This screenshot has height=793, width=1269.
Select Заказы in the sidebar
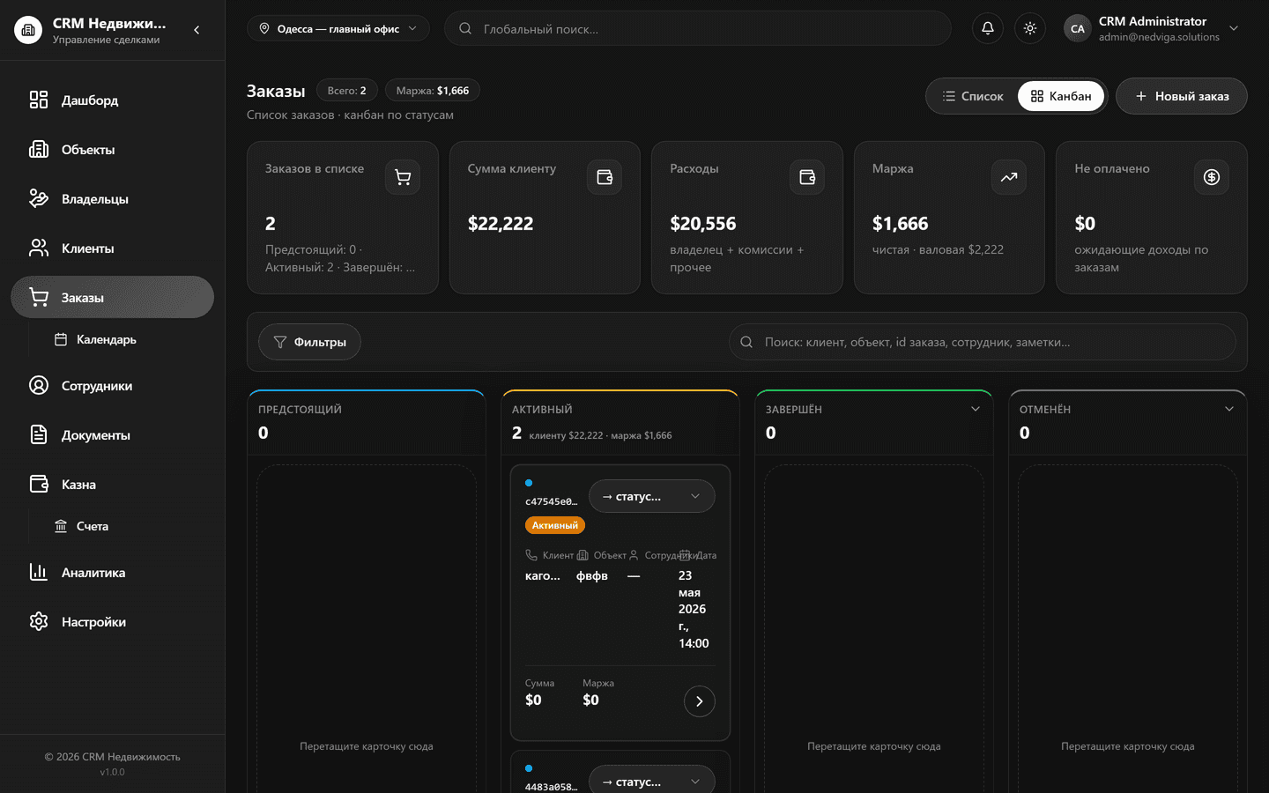113,297
